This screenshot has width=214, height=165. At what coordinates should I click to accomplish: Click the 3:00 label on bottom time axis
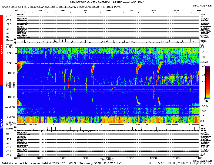[x=40, y=158]
